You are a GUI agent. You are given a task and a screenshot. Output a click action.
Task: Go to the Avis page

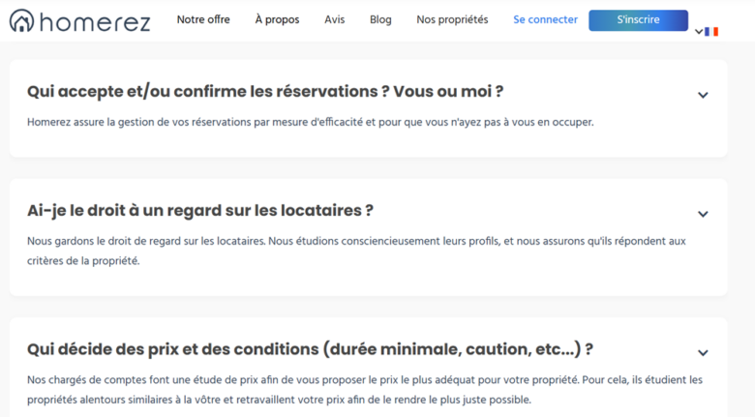coord(335,19)
